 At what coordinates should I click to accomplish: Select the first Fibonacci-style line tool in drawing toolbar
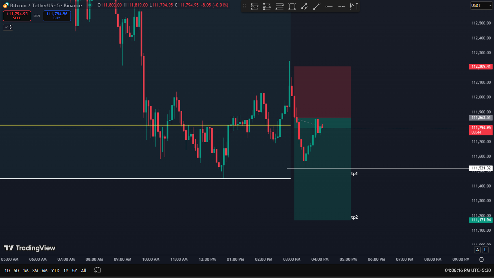point(255,6)
